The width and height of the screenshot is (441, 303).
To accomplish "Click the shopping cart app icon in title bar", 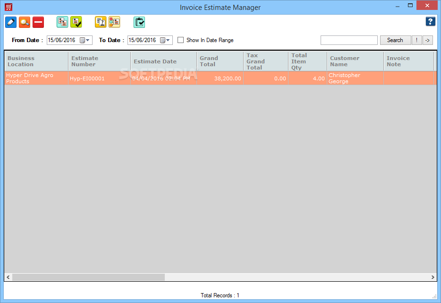I will point(8,7).
